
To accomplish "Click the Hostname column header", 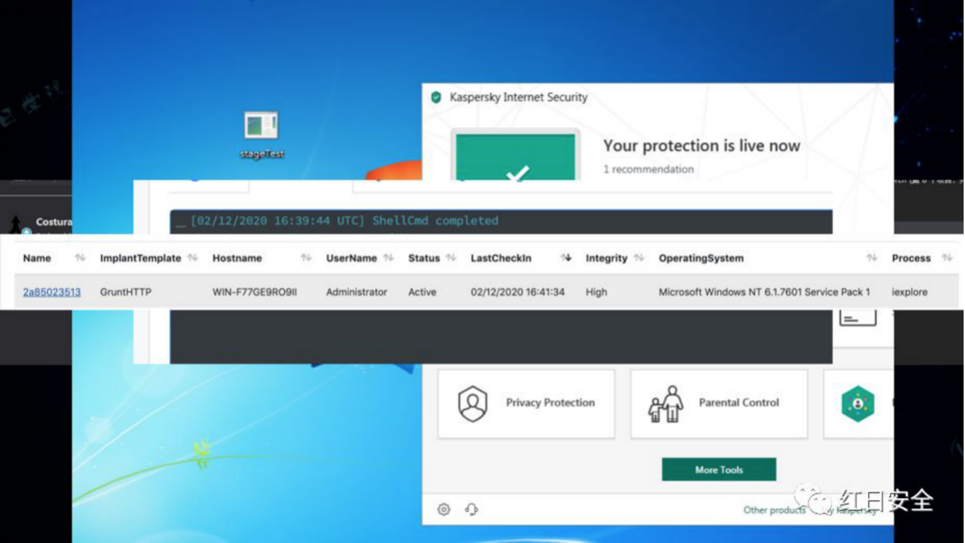I will coord(237,258).
